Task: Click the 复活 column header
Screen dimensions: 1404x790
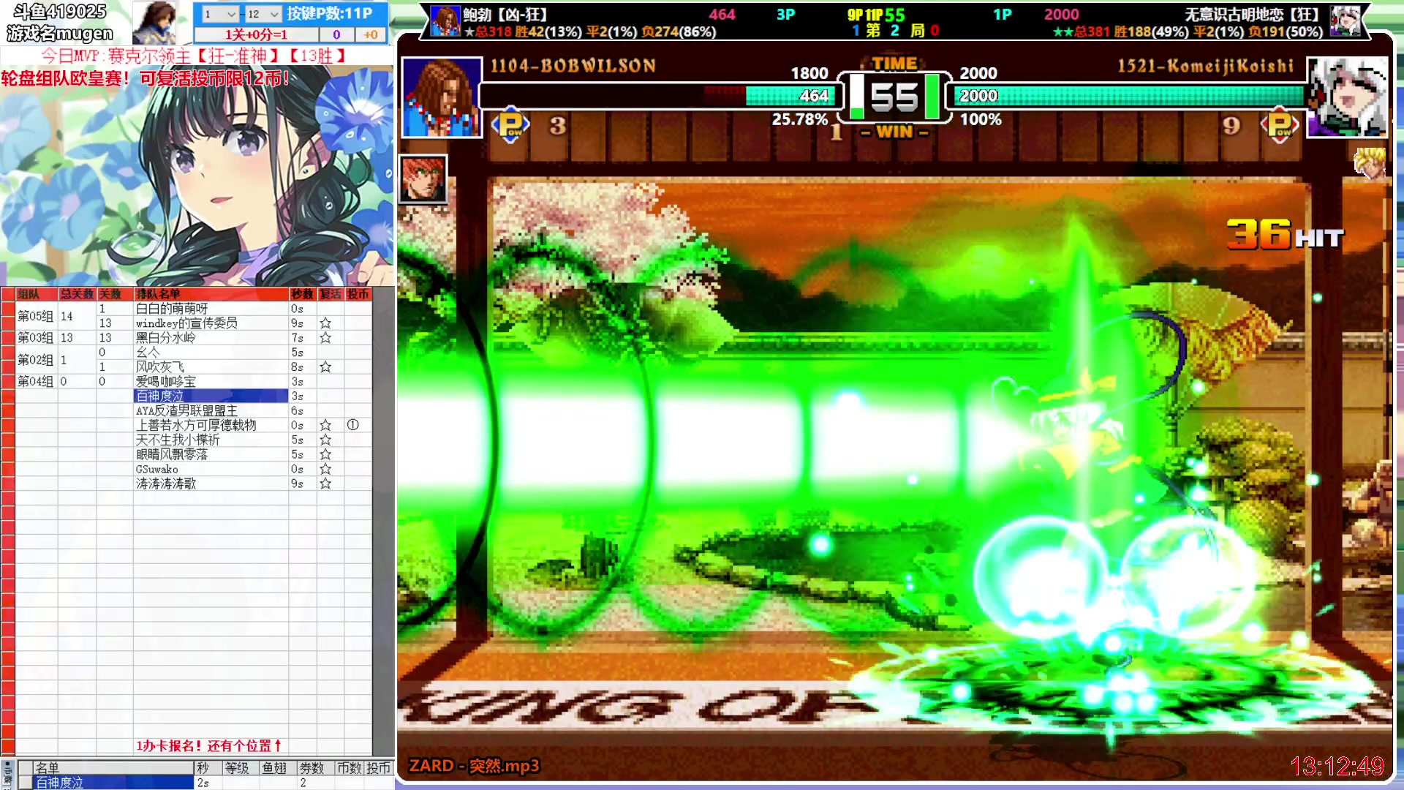Action: point(331,294)
